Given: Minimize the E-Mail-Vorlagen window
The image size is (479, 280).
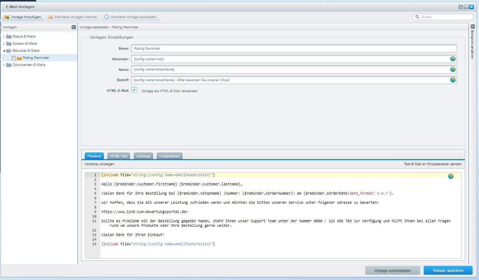Looking at the screenshot, I should 461,7.
